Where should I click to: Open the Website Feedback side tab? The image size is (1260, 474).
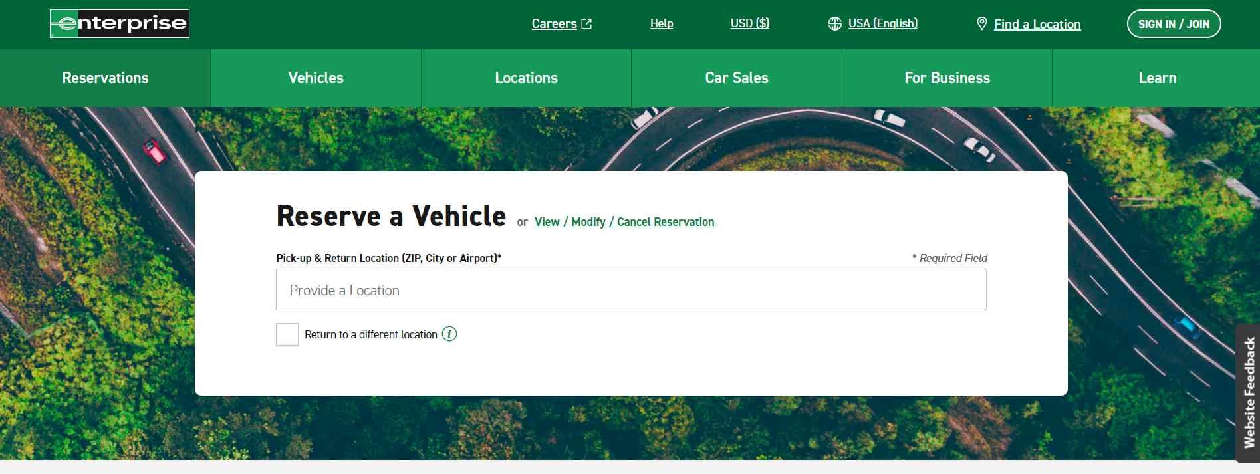[1249, 392]
